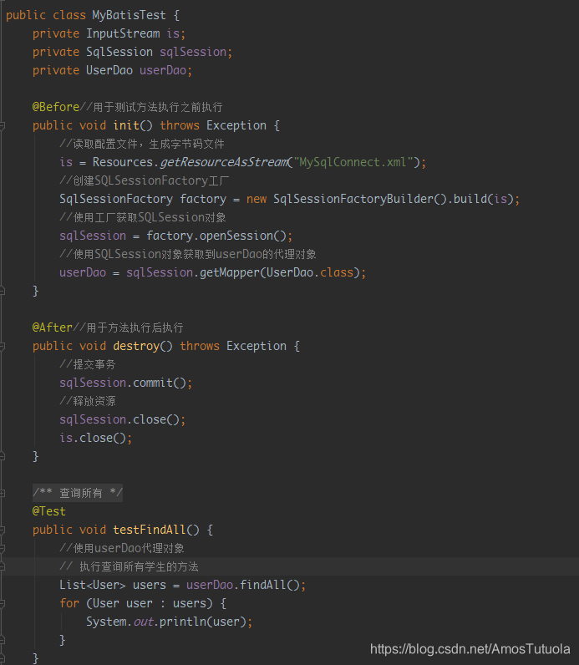Collapse the destroy() method fold marker
Viewport: 579px width, 665px height.
pyautogui.click(x=3, y=346)
